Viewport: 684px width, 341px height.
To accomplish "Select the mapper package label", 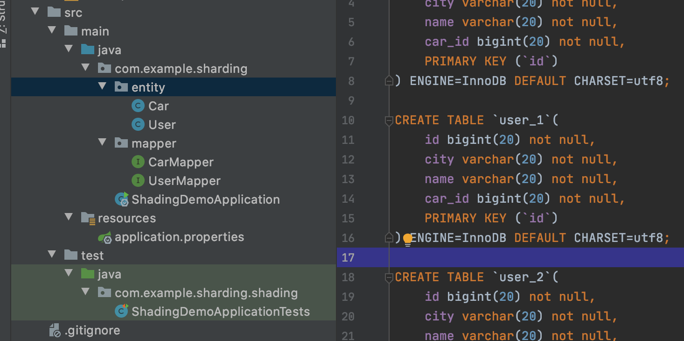I will [154, 143].
